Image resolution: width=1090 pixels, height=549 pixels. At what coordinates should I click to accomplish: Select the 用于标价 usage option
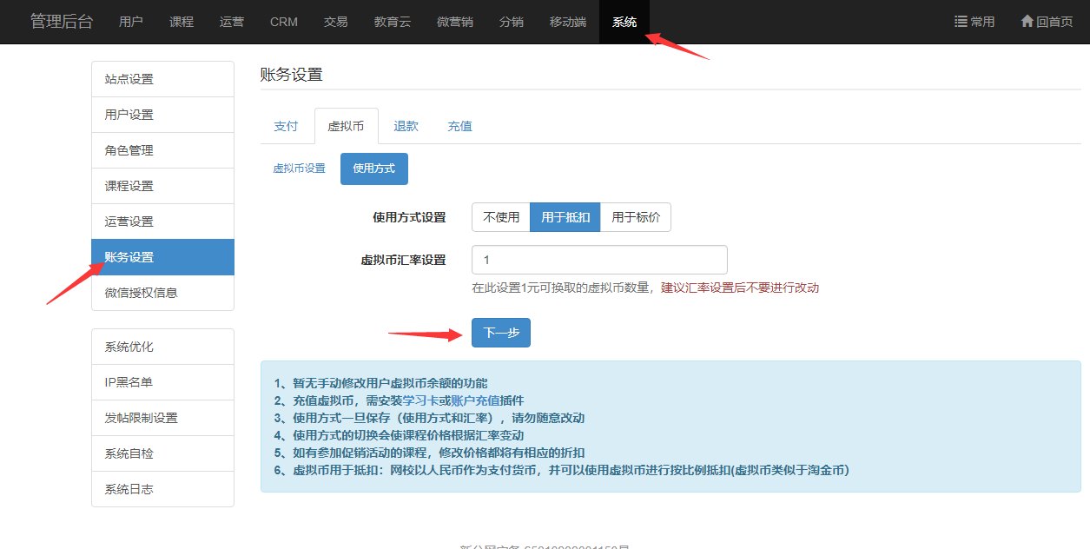tap(635, 217)
